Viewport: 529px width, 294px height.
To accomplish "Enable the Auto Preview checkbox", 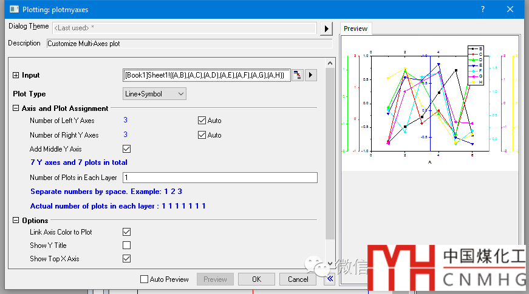I will [144, 279].
